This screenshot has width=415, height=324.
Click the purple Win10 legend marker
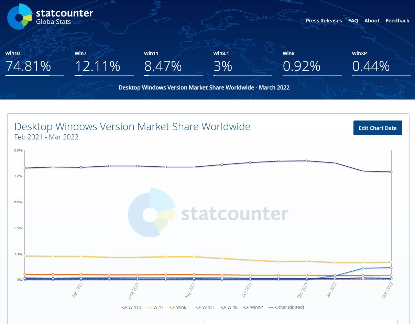pos(124,307)
